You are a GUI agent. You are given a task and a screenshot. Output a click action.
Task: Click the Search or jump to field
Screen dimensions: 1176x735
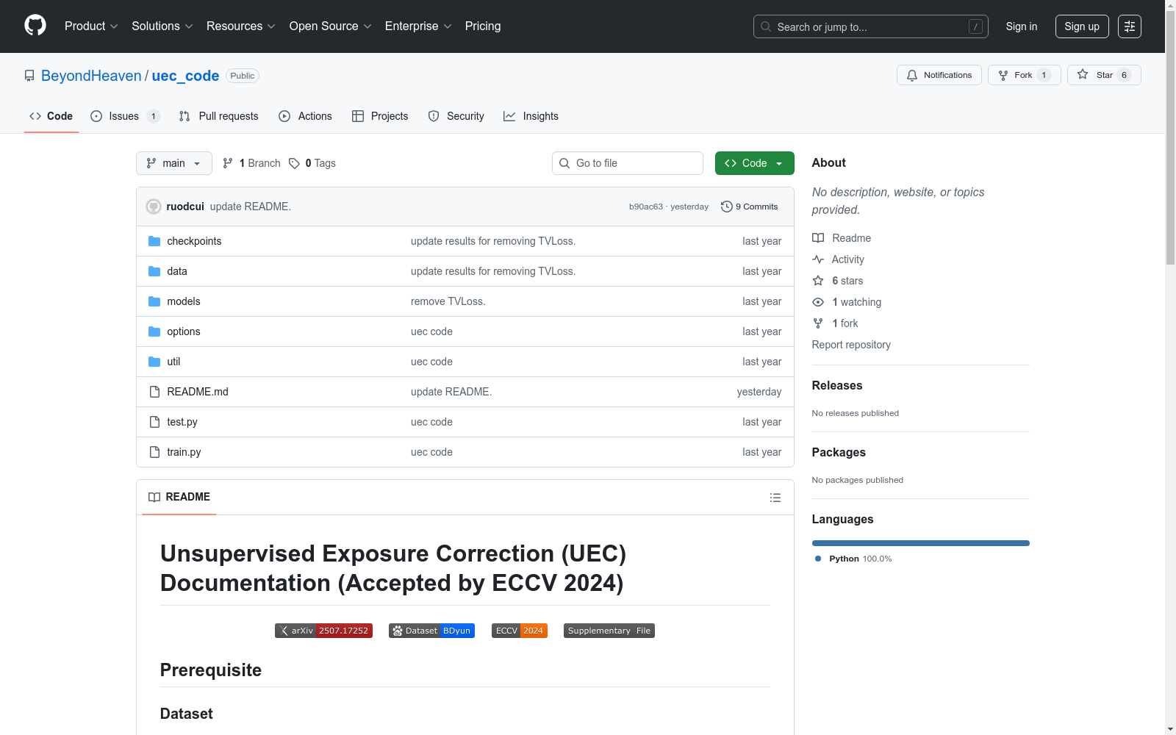871,26
